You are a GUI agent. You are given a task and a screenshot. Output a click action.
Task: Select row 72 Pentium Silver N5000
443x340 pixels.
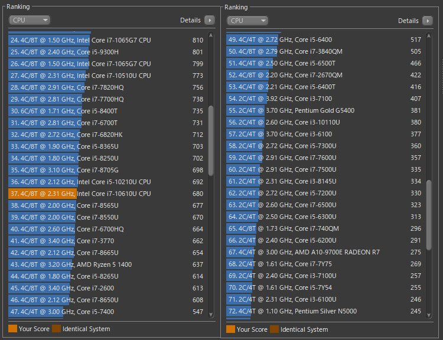tap(325, 311)
